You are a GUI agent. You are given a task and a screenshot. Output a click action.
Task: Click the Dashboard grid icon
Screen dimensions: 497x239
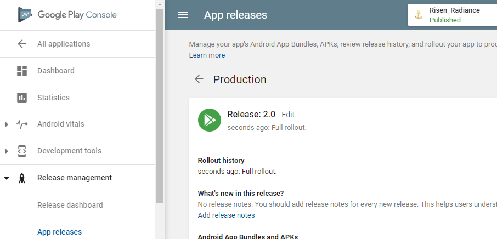tap(22, 71)
